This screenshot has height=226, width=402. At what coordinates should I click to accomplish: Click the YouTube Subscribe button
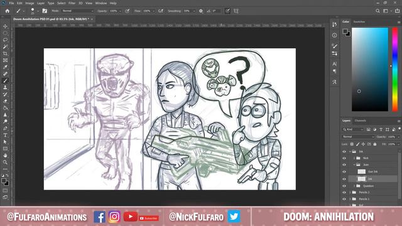[x=149, y=218]
